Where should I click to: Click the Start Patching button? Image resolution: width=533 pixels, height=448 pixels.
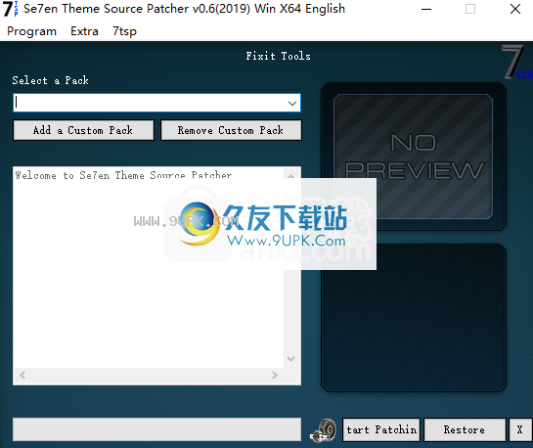[x=381, y=430]
